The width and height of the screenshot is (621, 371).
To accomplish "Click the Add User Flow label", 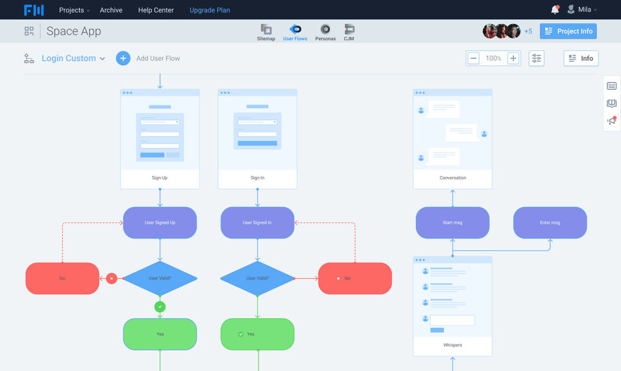I will point(158,59).
